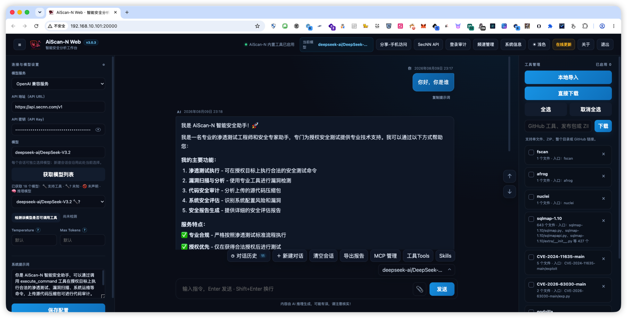Remove the CVE-2024-11635-main entry
The width and height of the screenshot is (627, 318).
tap(603, 259)
